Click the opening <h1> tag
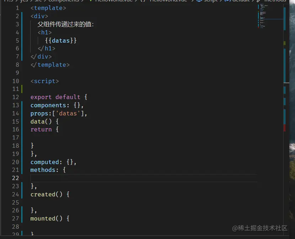This screenshot has height=239, width=295. coord(44,32)
